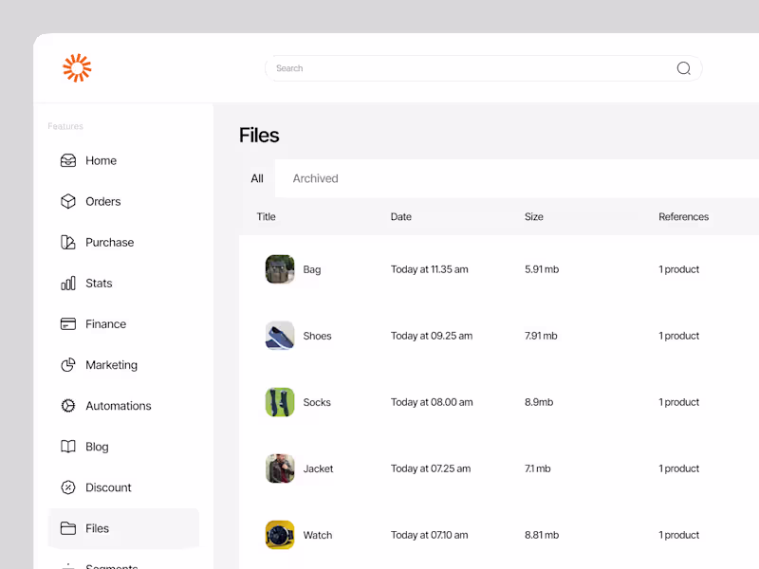Screen dimensions: 759x569
Task: Open the Jacket thumbnail image
Action: coord(280,468)
